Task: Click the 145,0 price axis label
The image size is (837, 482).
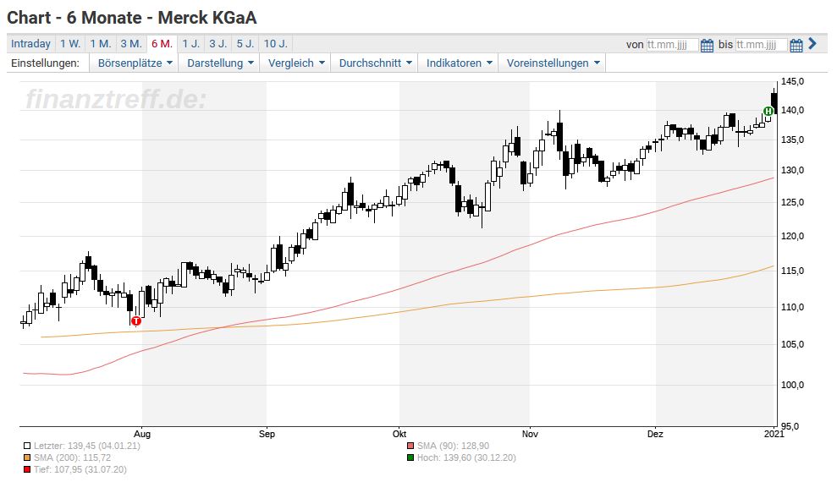Action: pyautogui.click(x=792, y=81)
